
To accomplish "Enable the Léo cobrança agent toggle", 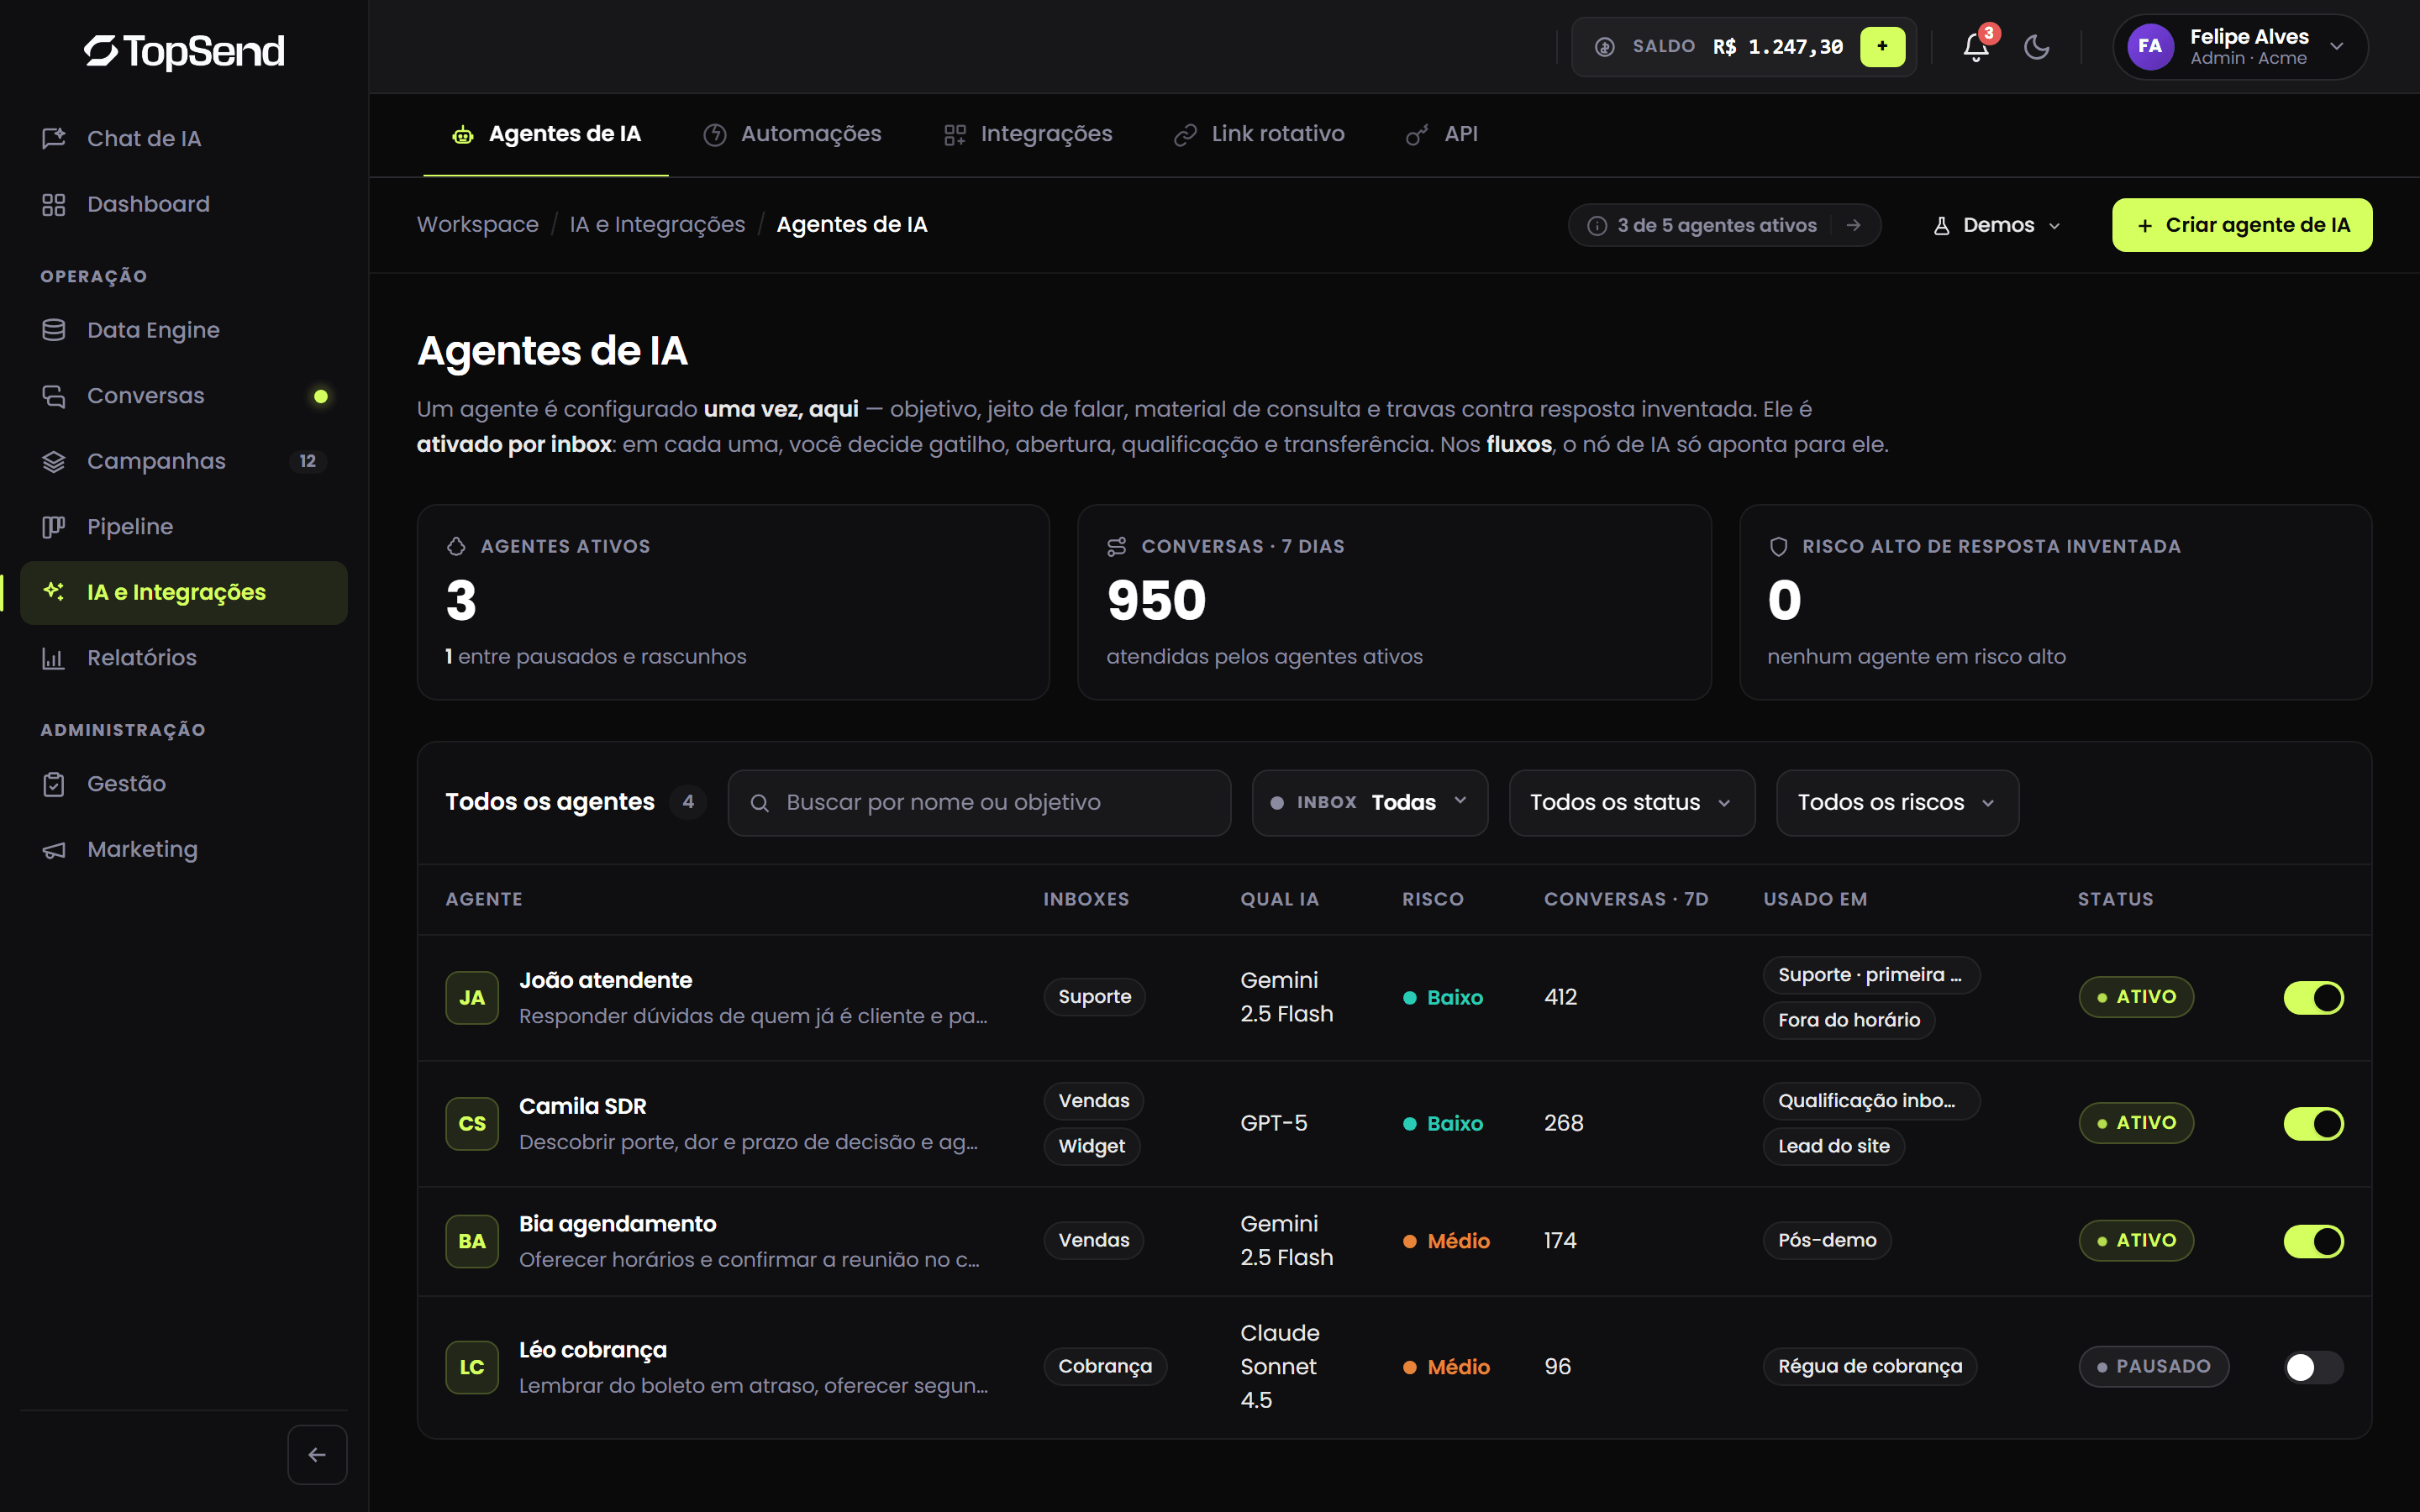I will [2313, 1367].
